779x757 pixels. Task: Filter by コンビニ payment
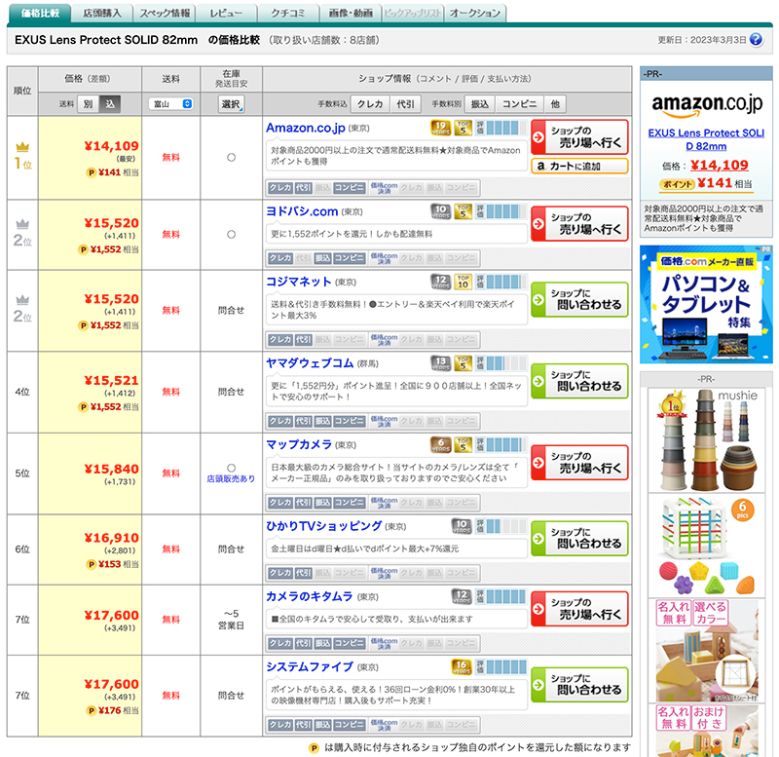point(519,104)
